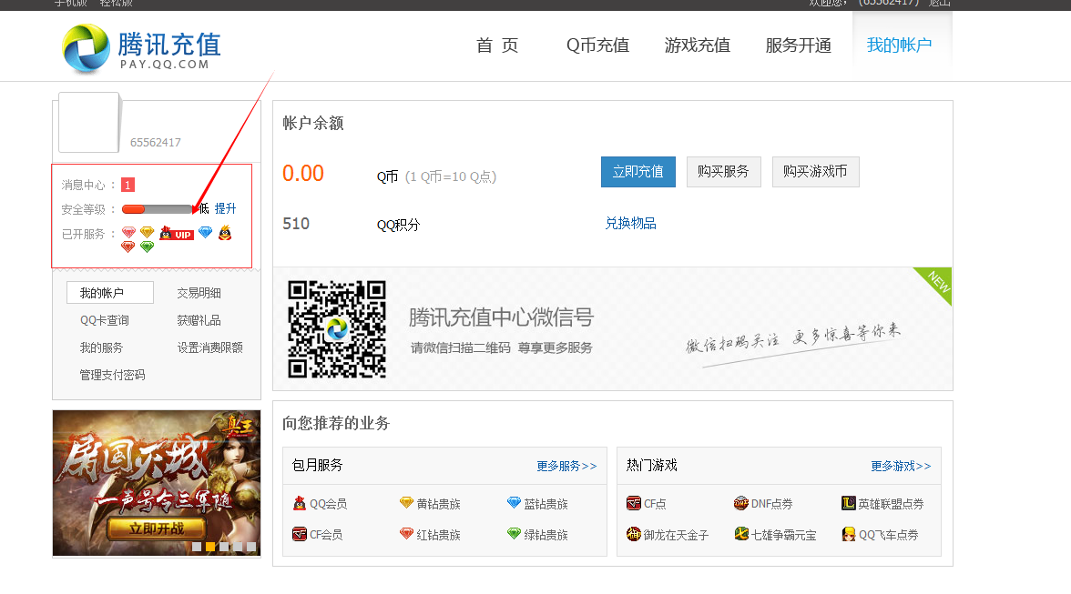Click the account number 65562417 text
The height and width of the screenshot is (594, 1071).
[x=156, y=143]
